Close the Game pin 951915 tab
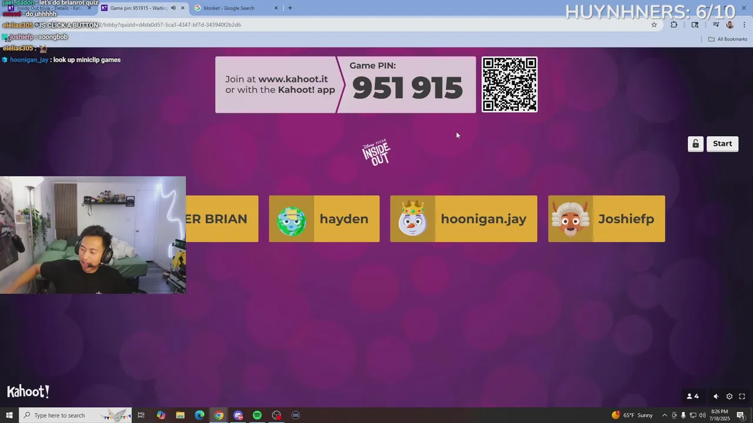This screenshot has height=423, width=753. coord(182,8)
